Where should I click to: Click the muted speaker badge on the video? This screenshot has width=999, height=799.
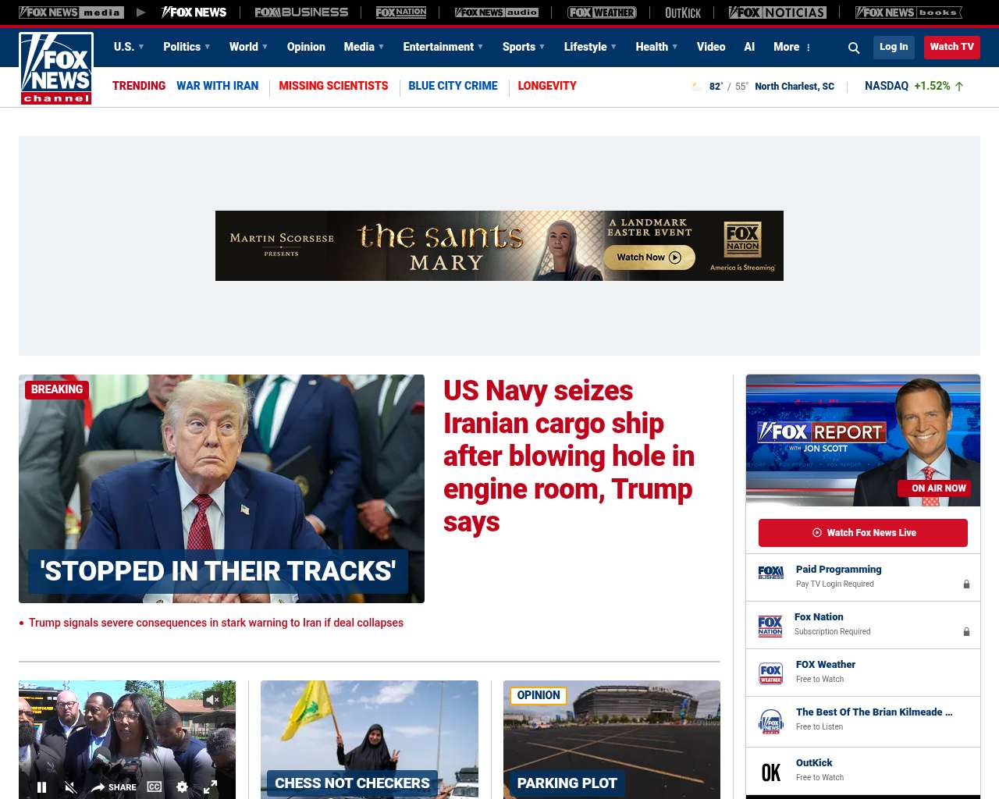[212, 700]
